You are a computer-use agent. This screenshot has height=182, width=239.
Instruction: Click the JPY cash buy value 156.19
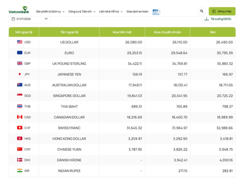137,74
